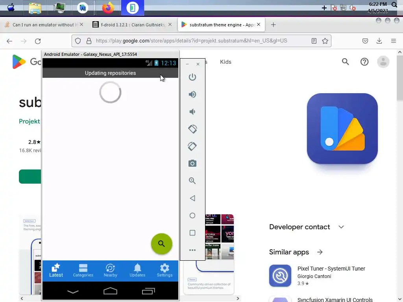Open Projekt developer link
The image size is (403, 302).
point(30,122)
